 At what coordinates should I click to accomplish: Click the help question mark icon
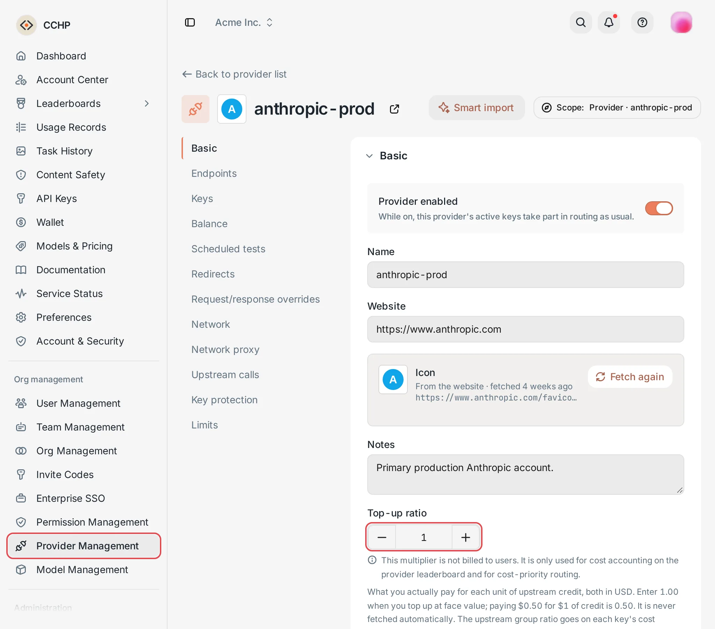click(x=642, y=22)
